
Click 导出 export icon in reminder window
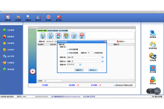[66, 36]
